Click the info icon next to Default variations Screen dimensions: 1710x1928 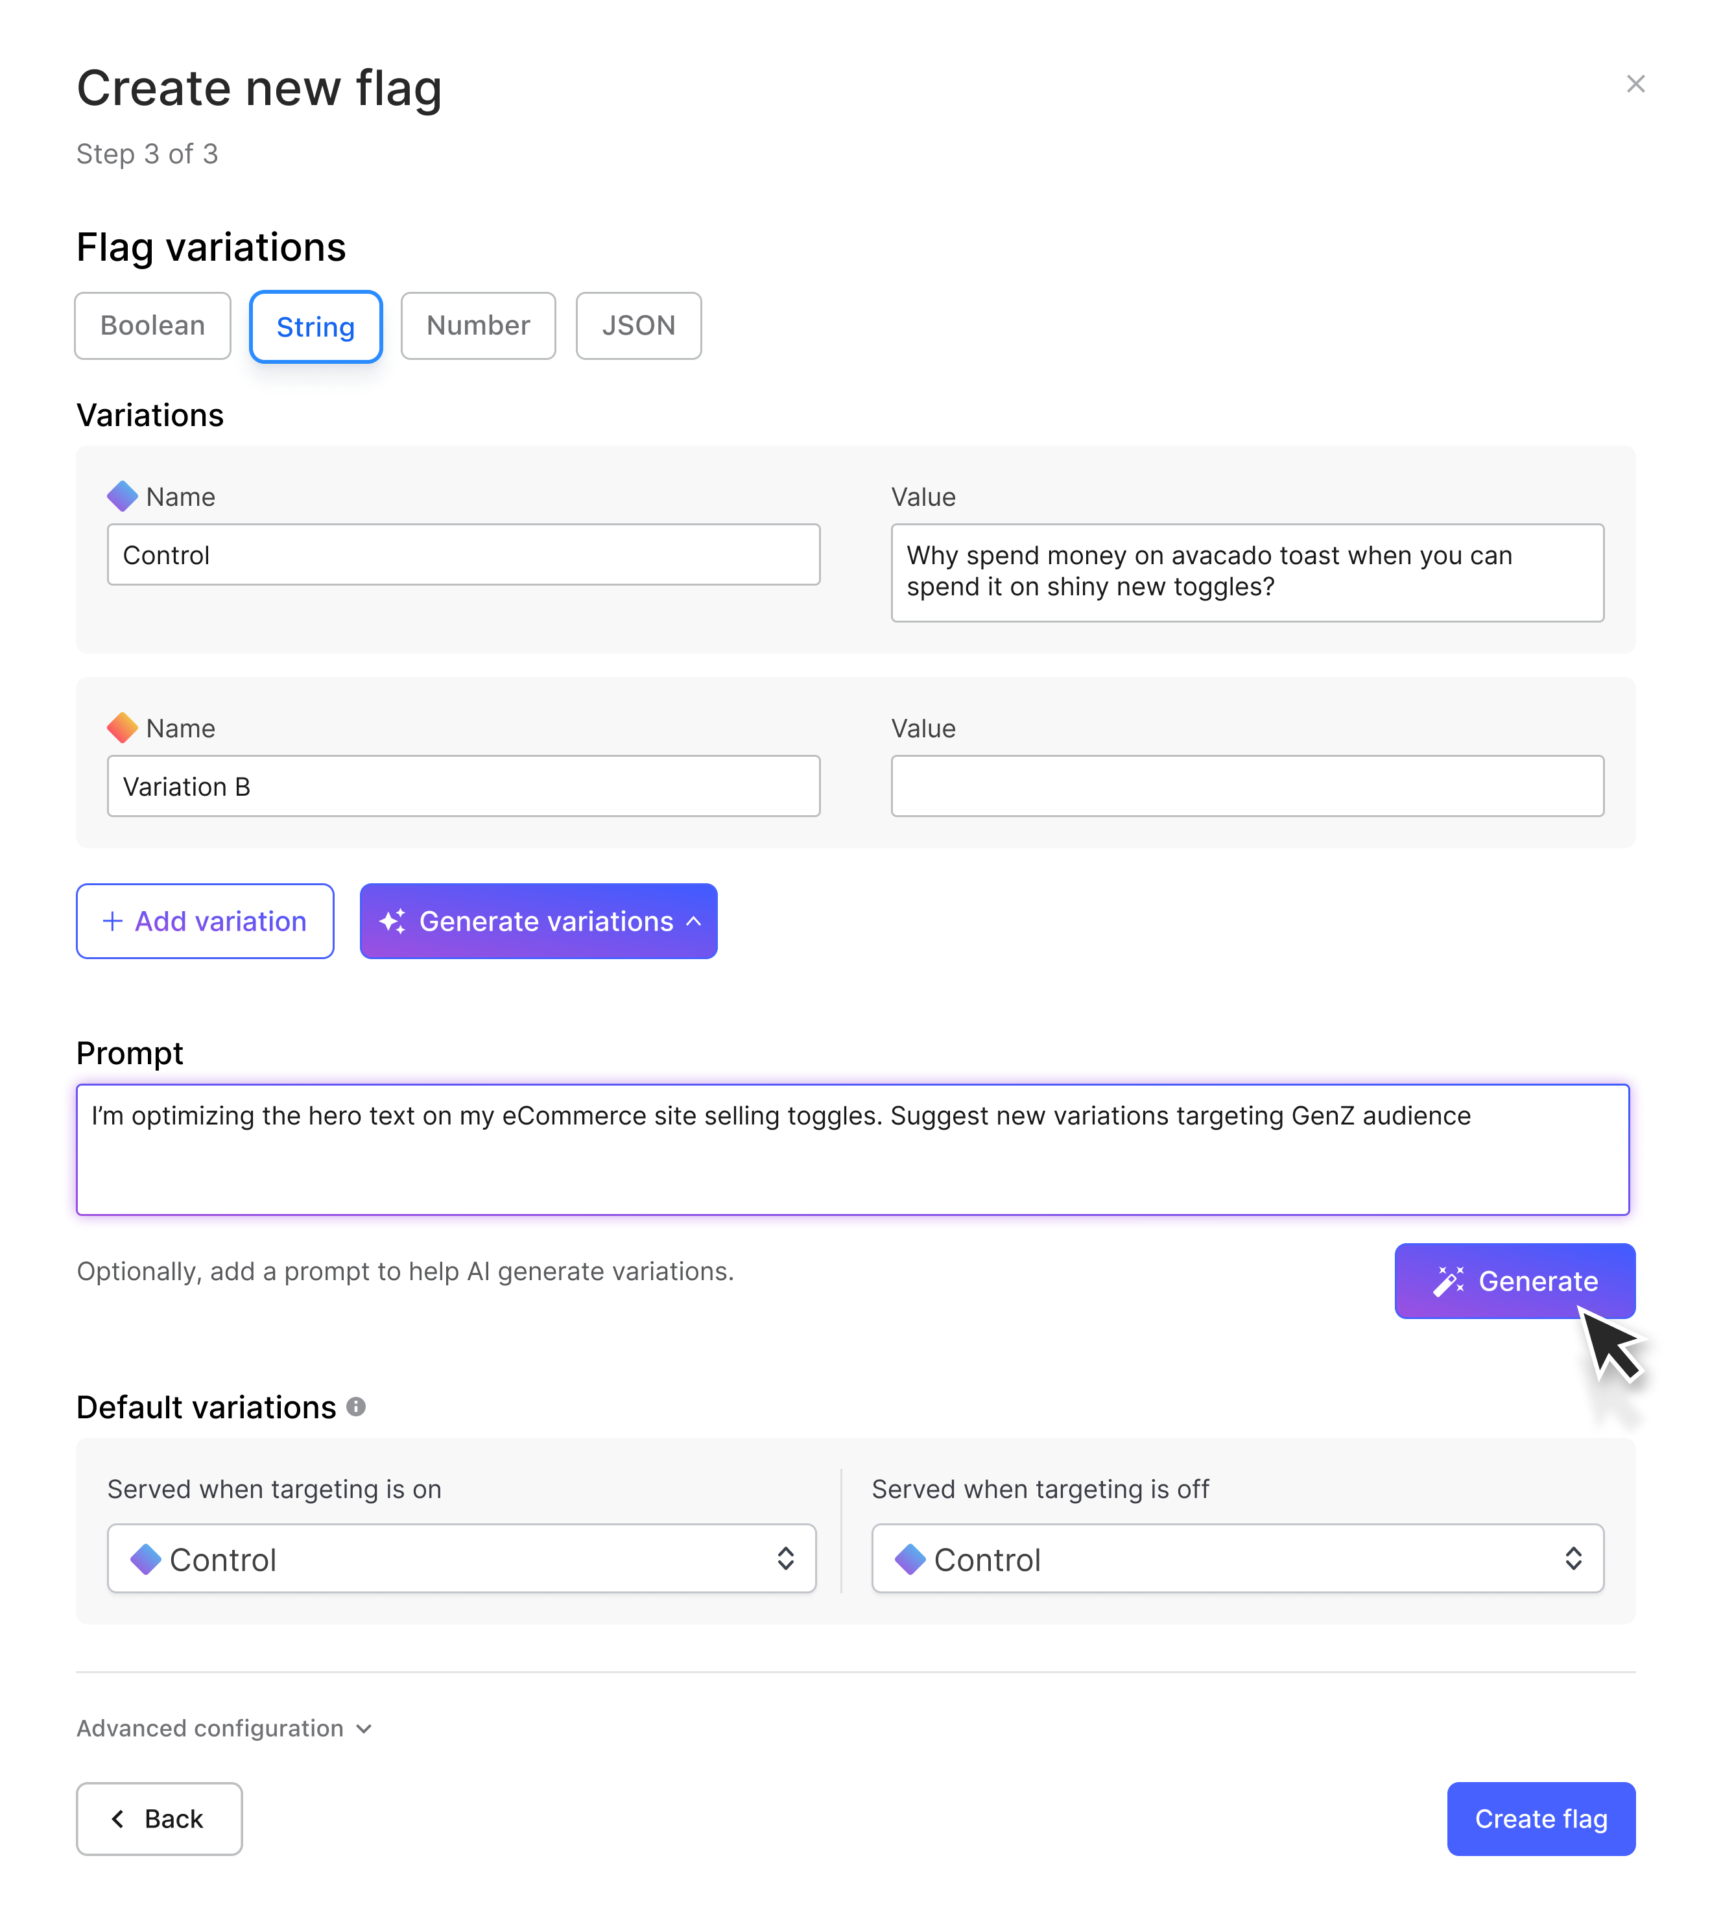click(x=355, y=1407)
